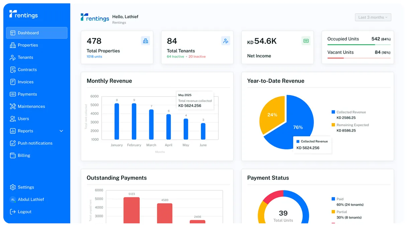Go to Users in the sidebar
Image resolution: width=408 pixels, height=227 pixels.
coord(23,119)
